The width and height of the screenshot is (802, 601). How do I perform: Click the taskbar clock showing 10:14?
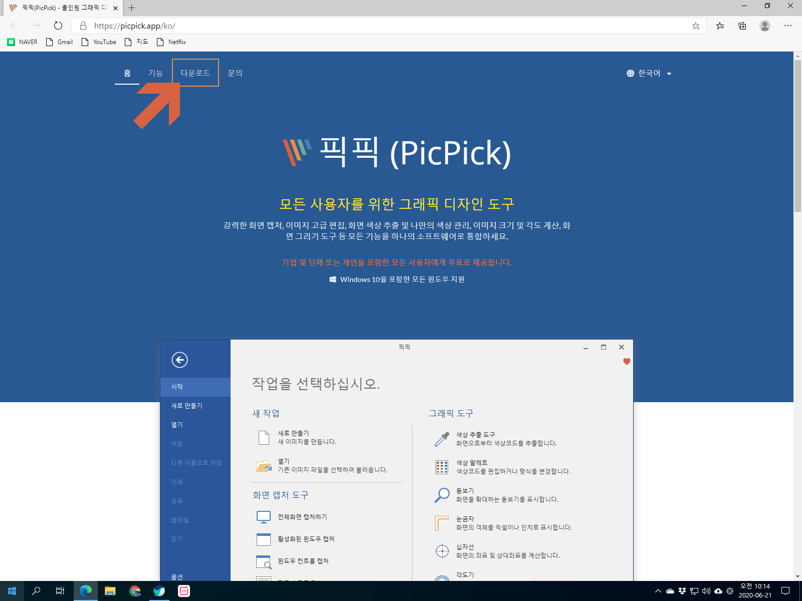(x=755, y=591)
